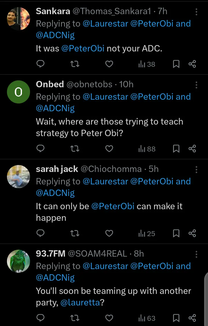Reply to the 93.7FM tweet
The height and width of the screenshot is (326, 208).
(x=41, y=318)
